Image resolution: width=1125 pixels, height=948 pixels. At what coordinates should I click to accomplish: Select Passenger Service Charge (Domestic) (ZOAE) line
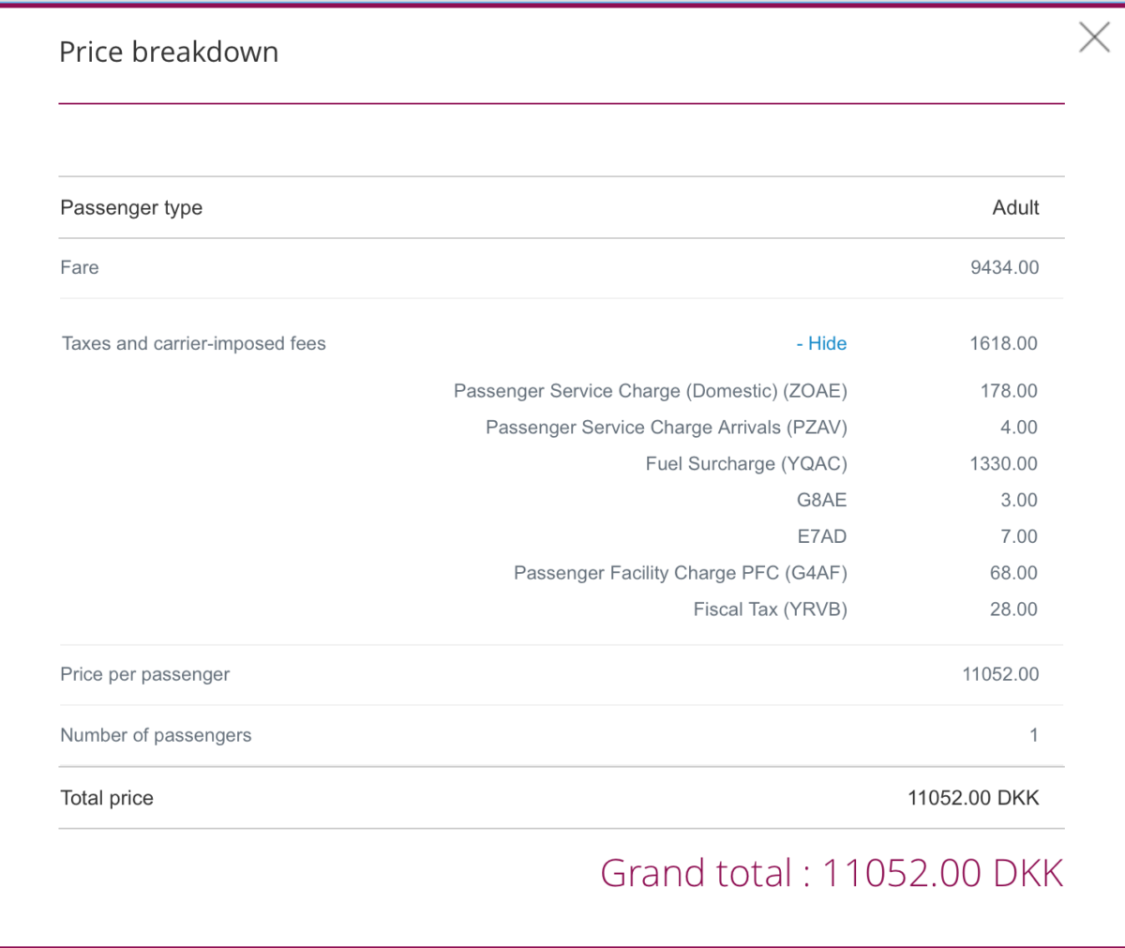[650, 391]
